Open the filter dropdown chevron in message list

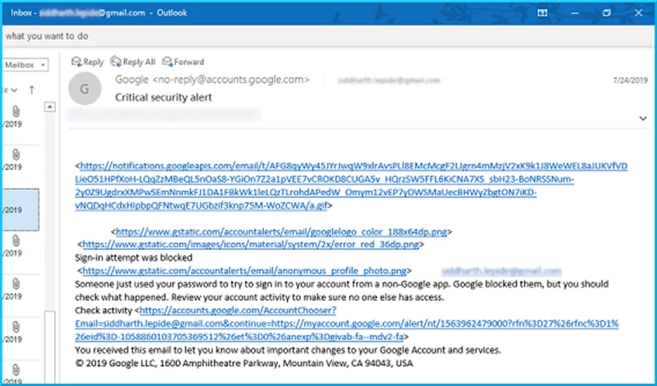[14, 90]
